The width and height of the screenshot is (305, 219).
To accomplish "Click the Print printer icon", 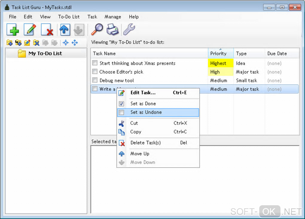I will click(112, 29).
